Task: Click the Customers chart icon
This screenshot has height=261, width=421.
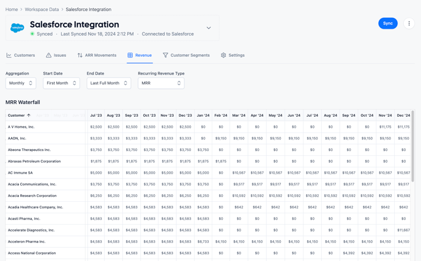Action: pos(9,56)
